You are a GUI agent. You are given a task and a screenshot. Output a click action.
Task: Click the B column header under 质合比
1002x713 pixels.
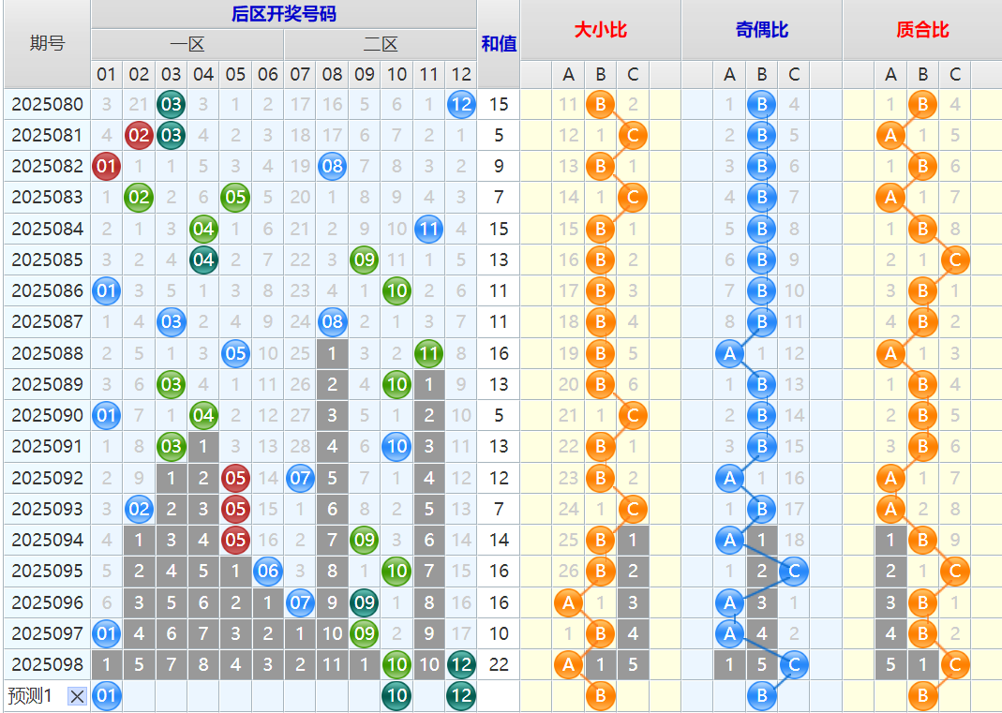click(922, 75)
